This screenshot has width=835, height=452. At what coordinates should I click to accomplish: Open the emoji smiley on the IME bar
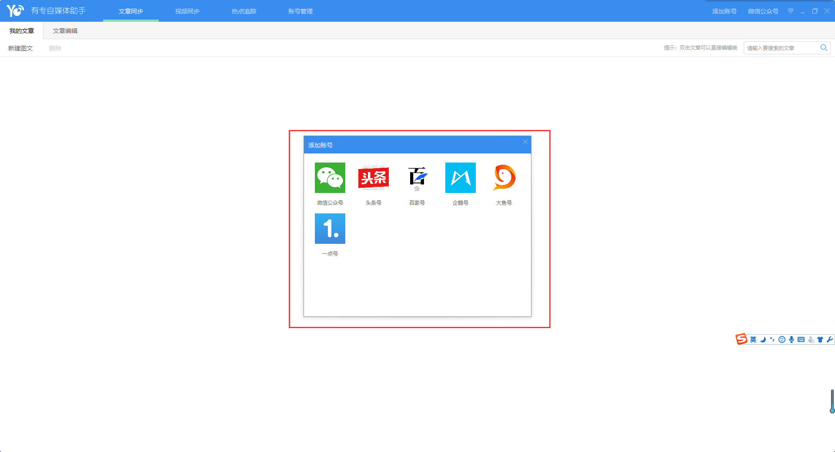coord(782,339)
